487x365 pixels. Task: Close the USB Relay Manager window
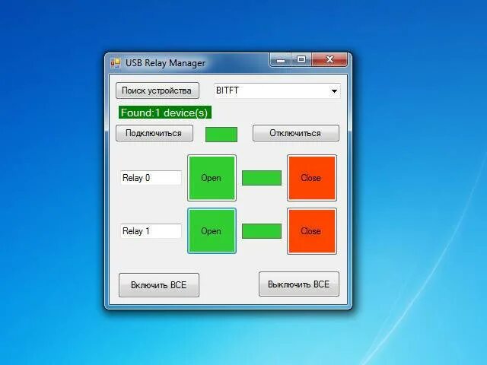(329, 59)
